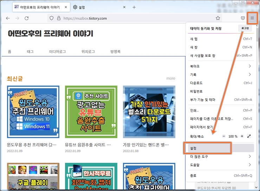The width and height of the screenshot is (260, 191).
Task: Choose 새 탭 menu item
Action: click(221, 39)
